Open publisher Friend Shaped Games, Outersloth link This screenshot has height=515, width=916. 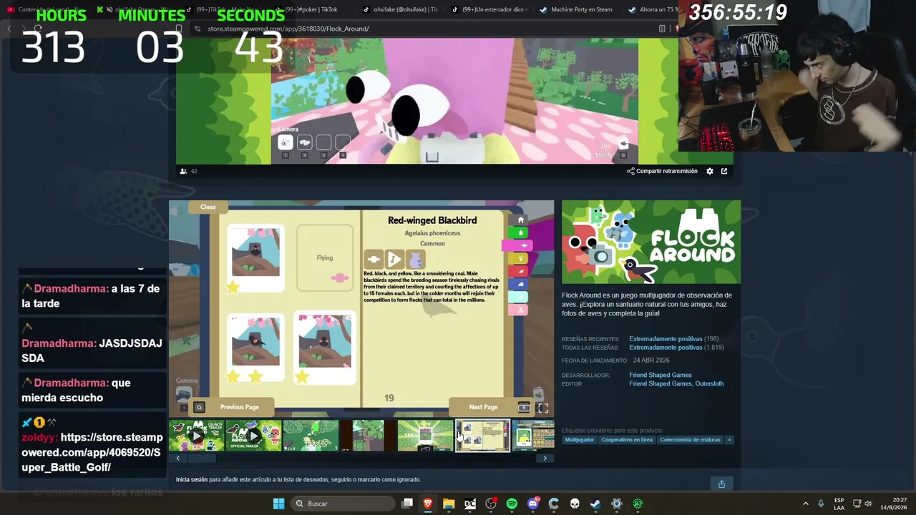coord(676,384)
